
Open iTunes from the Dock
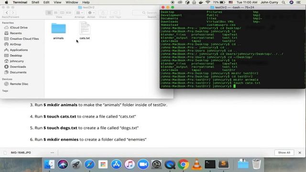click(x=130, y=164)
